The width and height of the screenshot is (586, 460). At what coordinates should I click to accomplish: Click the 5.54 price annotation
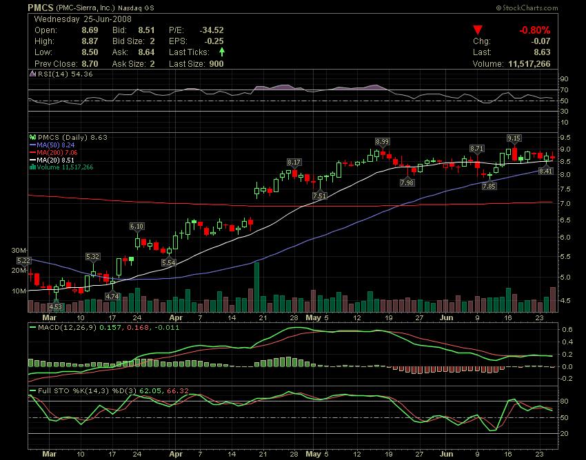point(168,262)
